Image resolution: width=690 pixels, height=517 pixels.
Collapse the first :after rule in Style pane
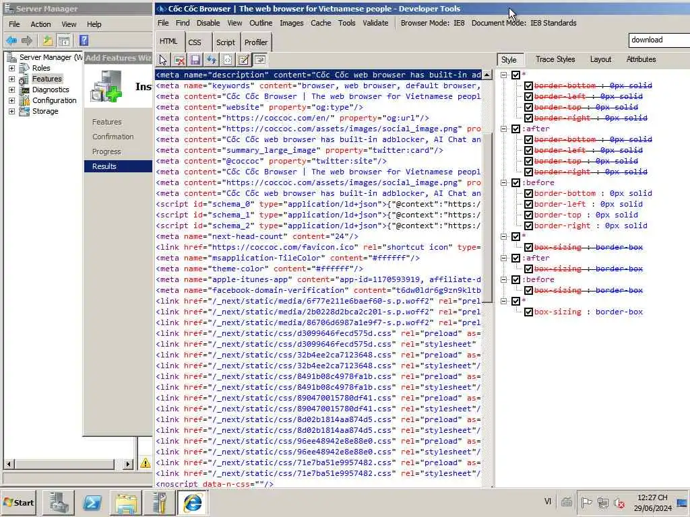click(504, 129)
